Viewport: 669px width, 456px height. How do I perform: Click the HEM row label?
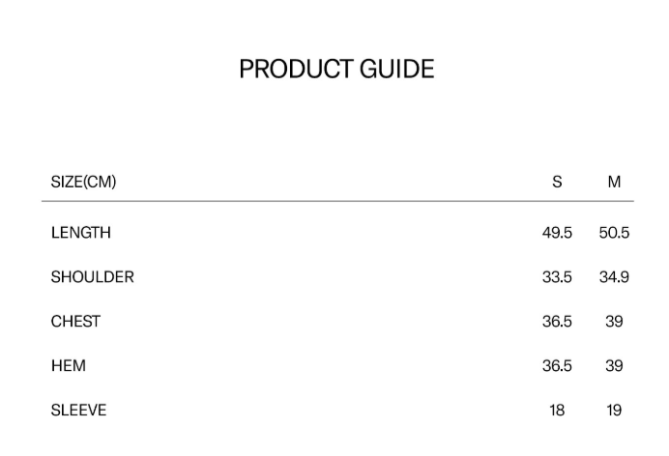(x=69, y=366)
